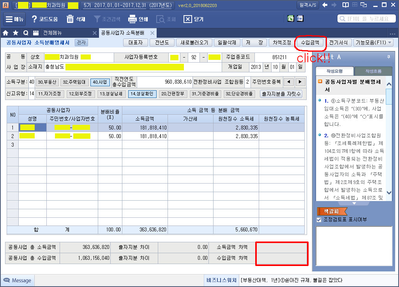Click the 닫기 X box icon

[x=187, y=19]
